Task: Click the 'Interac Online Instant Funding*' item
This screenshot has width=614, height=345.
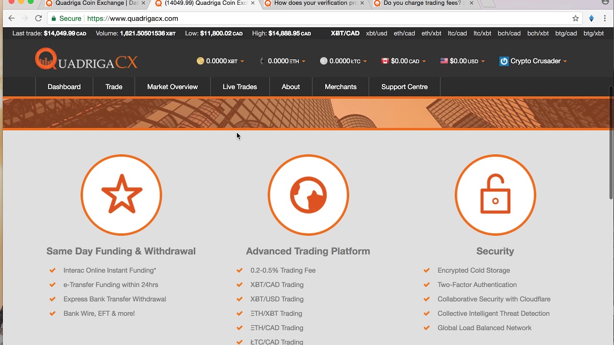Action: coord(110,270)
